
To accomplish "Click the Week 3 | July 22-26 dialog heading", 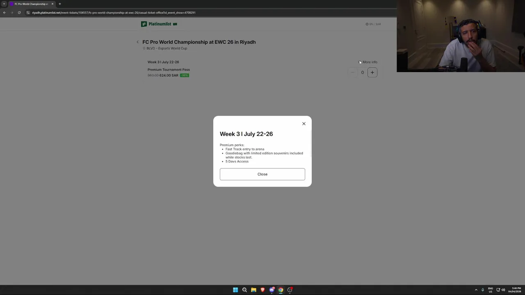I will pos(246,134).
